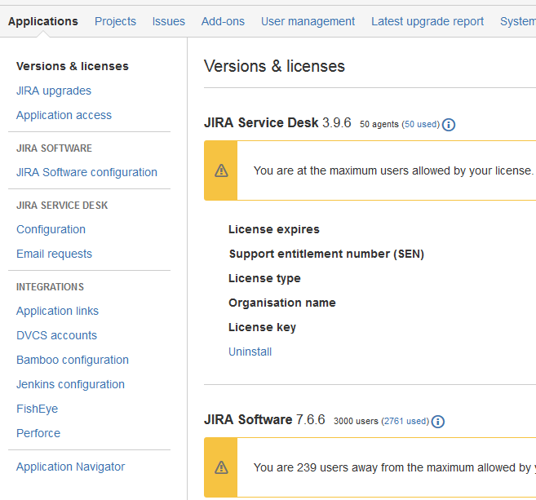Select Versions & licenses in sidebar
536x500 pixels.
pyautogui.click(x=73, y=66)
